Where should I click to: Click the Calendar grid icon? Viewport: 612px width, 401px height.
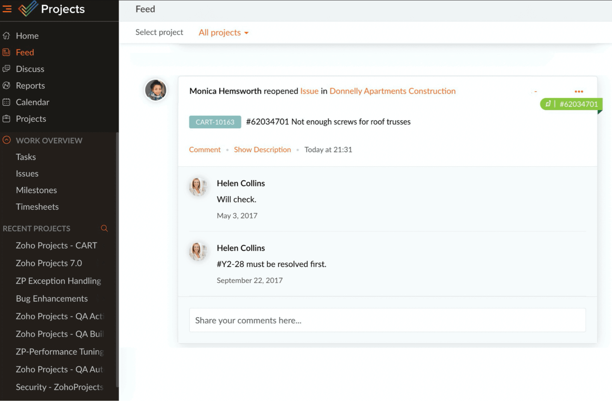(x=6, y=102)
